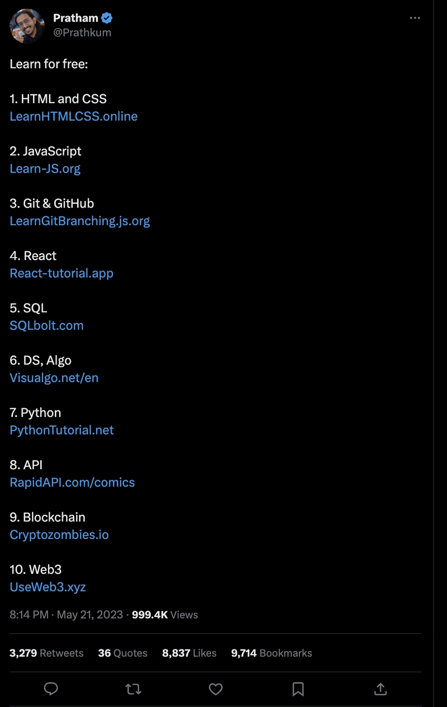Viewport: 447px width, 707px height.
Task: Open Pratham's profile picture
Action: pos(27,26)
